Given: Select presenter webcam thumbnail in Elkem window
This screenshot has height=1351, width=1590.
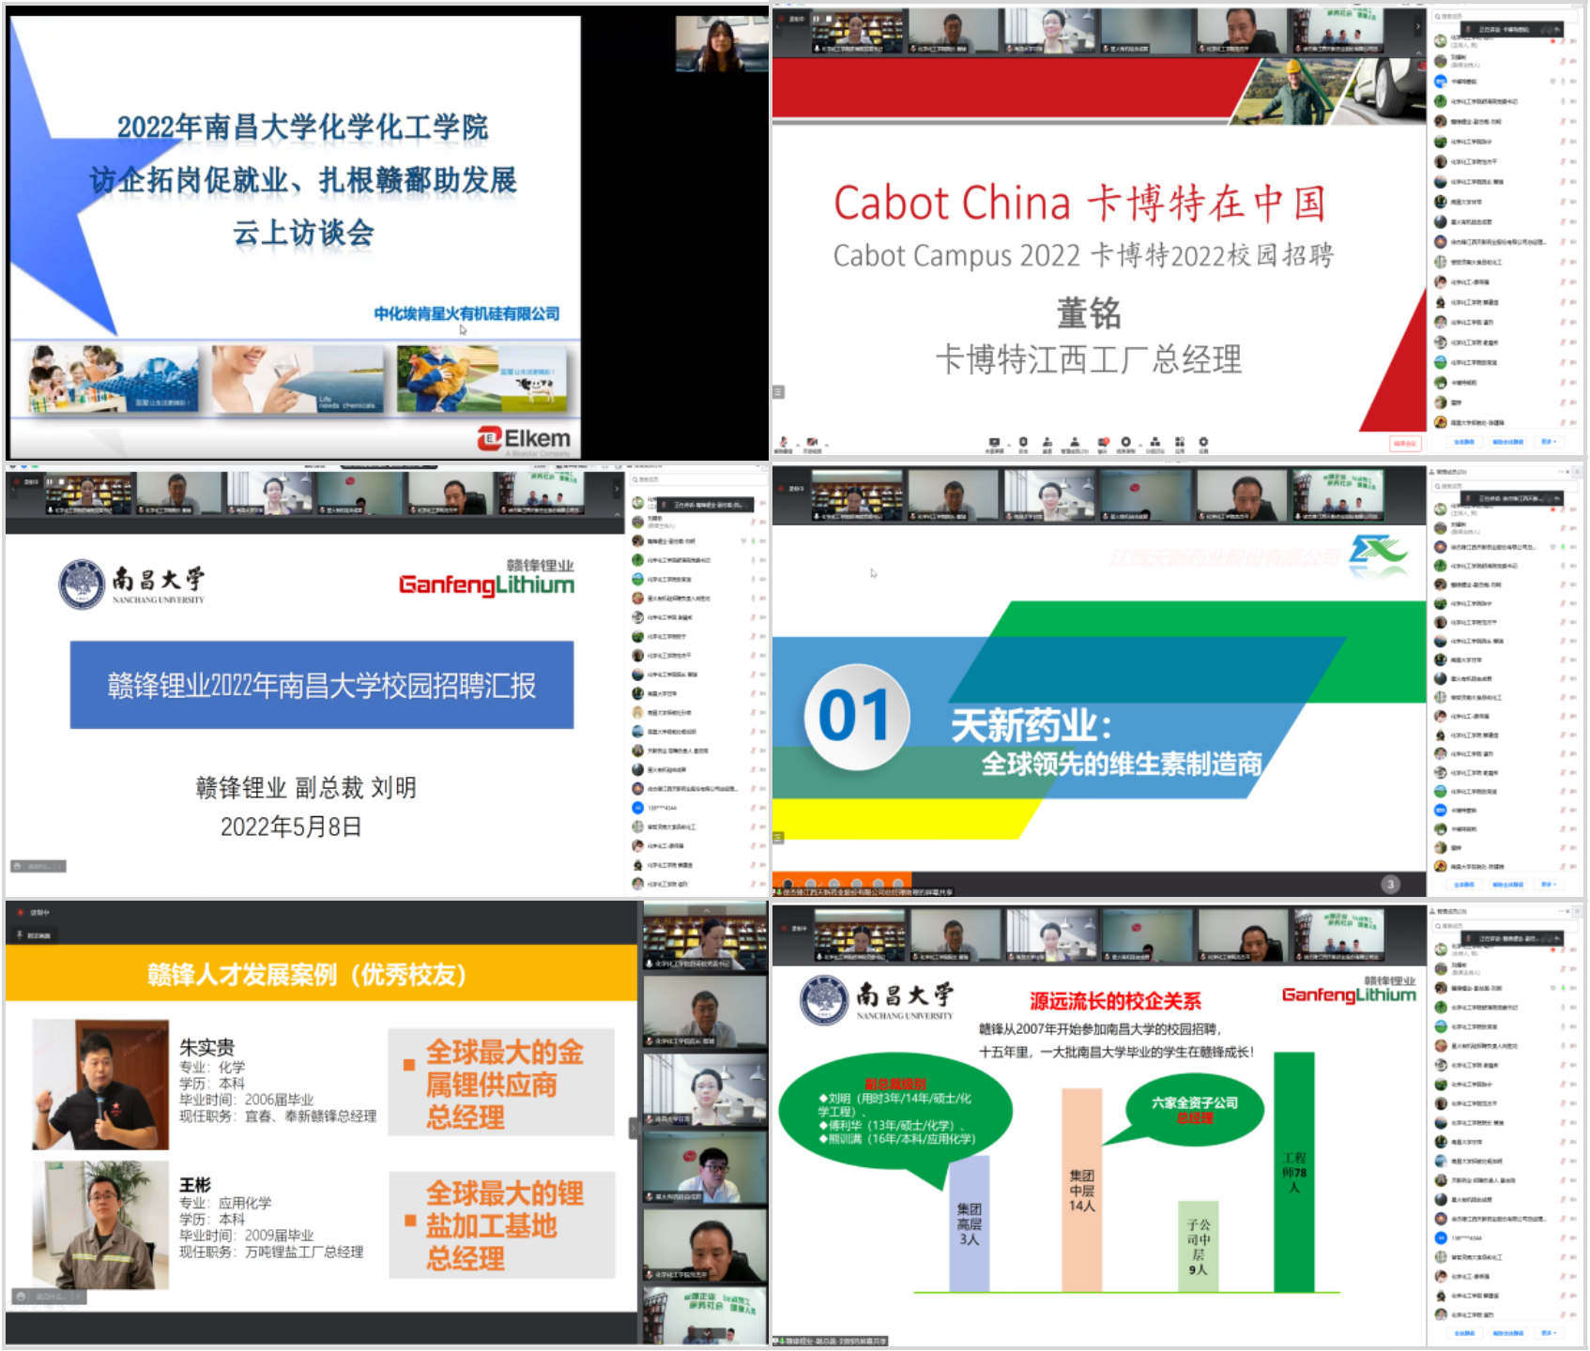Looking at the screenshot, I should click(x=721, y=44).
